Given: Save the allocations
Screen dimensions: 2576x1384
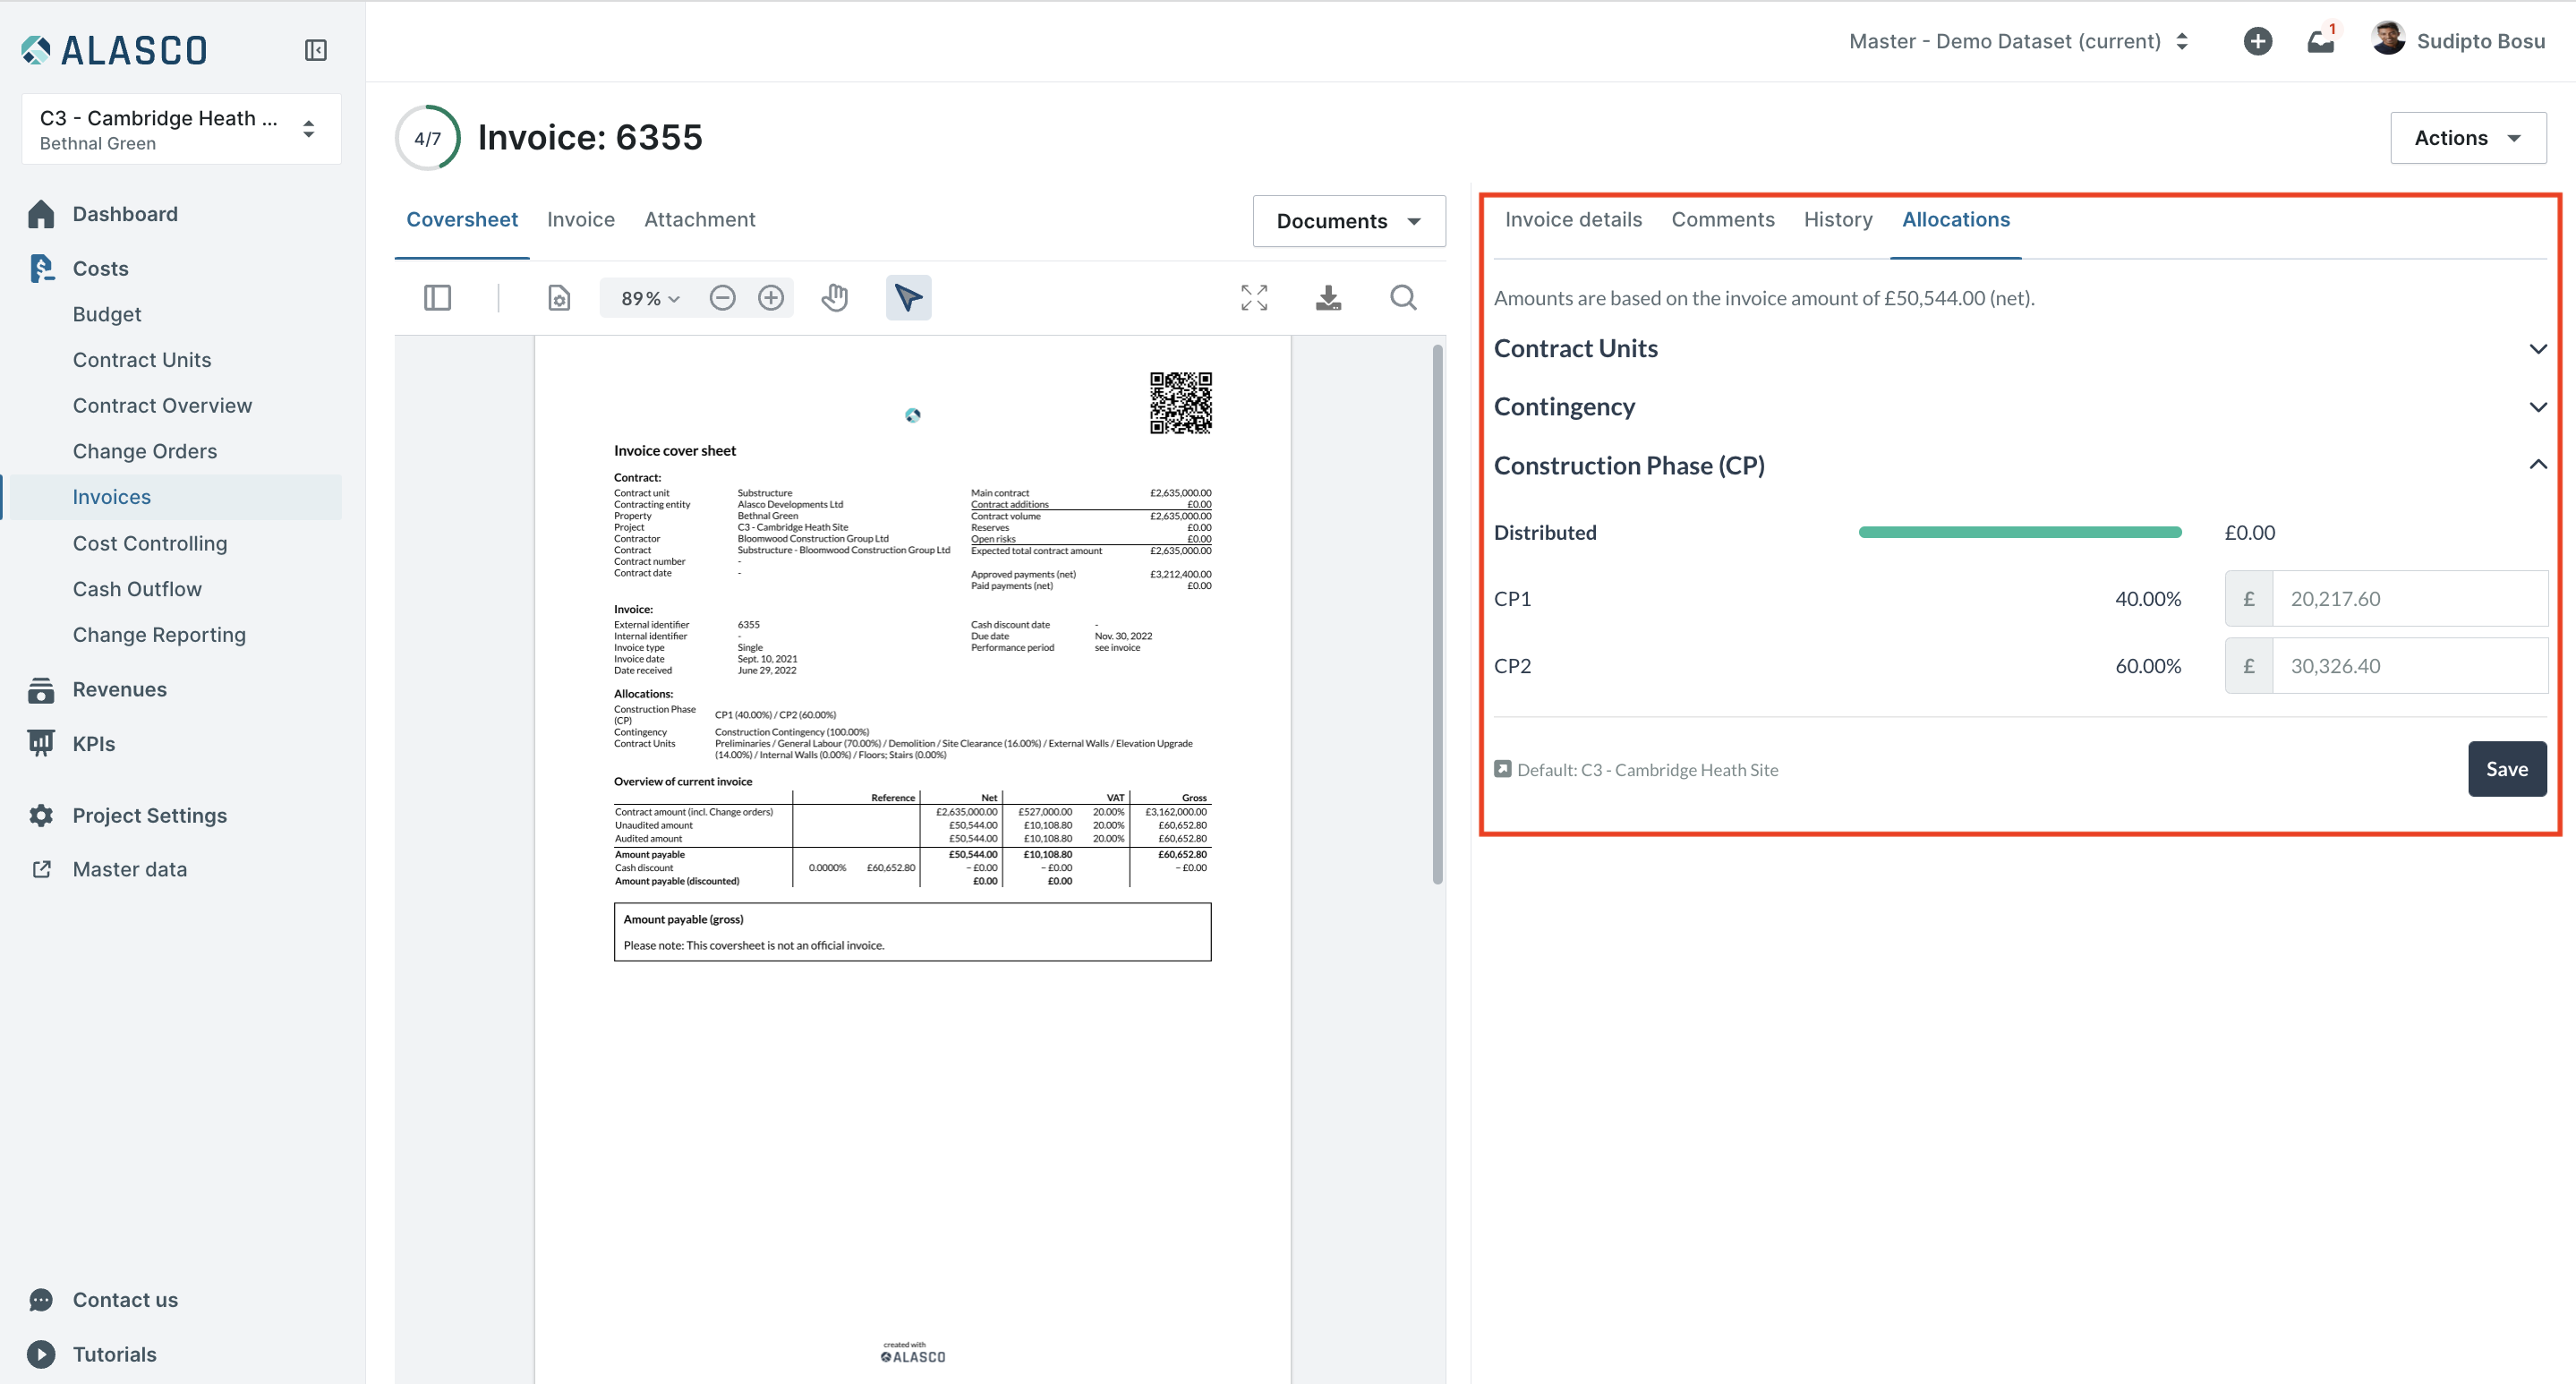Looking at the screenshot, I should 2506,769.
